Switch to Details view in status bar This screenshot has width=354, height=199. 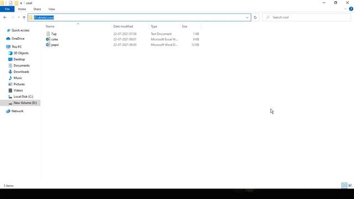344,186
